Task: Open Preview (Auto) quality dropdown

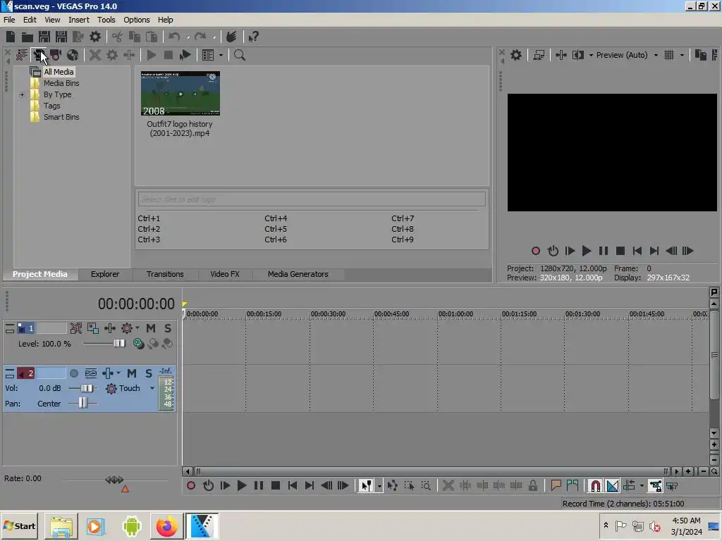Action: [x=656, y=55]
